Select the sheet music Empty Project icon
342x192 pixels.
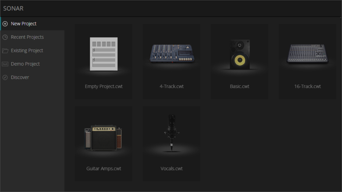coord(104,54)
